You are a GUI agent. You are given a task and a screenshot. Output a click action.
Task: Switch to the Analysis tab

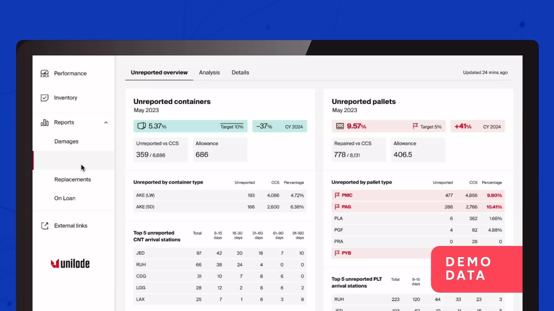point(209,73)
